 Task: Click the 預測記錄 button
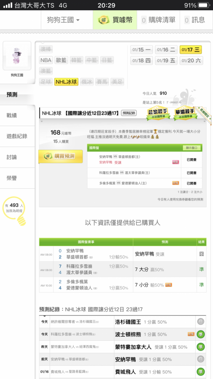[129, 113]
